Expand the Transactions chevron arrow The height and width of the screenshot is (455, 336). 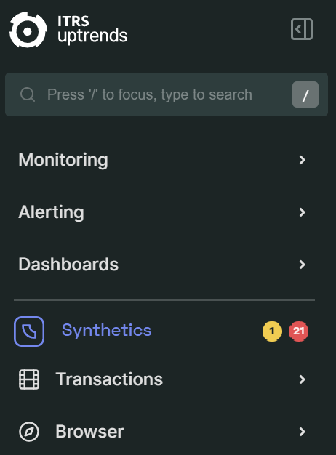point(303,379)
